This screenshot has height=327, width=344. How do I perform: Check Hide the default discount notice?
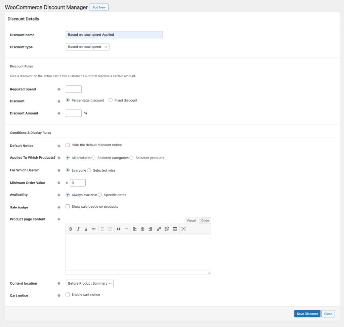tap(68, 145)
